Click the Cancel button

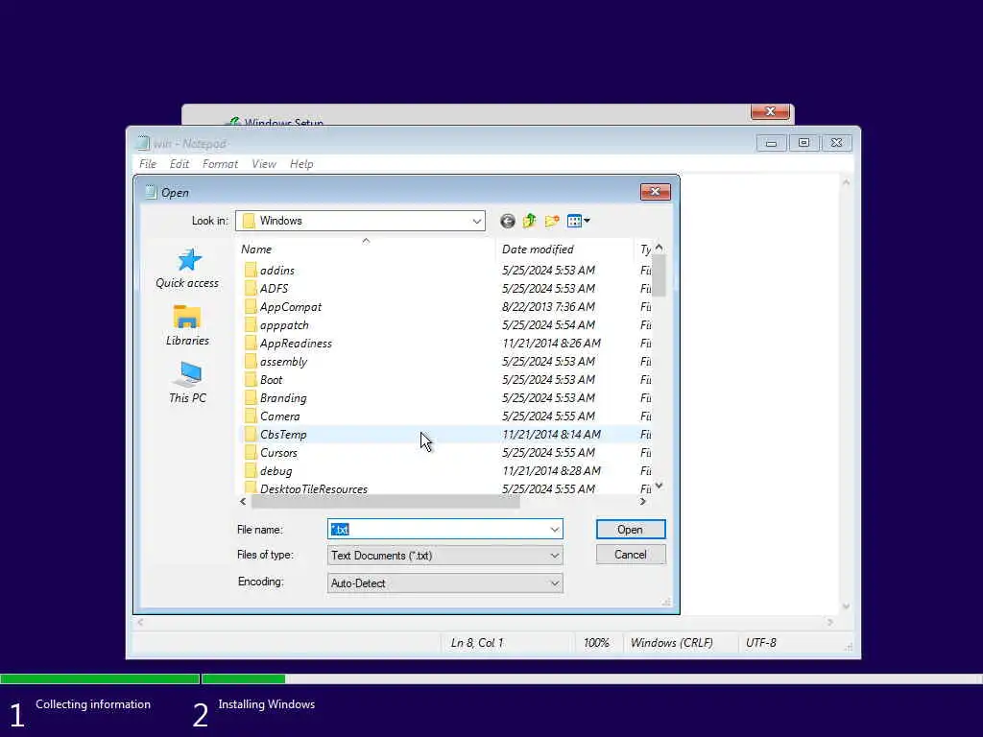[x=631, y=555]
